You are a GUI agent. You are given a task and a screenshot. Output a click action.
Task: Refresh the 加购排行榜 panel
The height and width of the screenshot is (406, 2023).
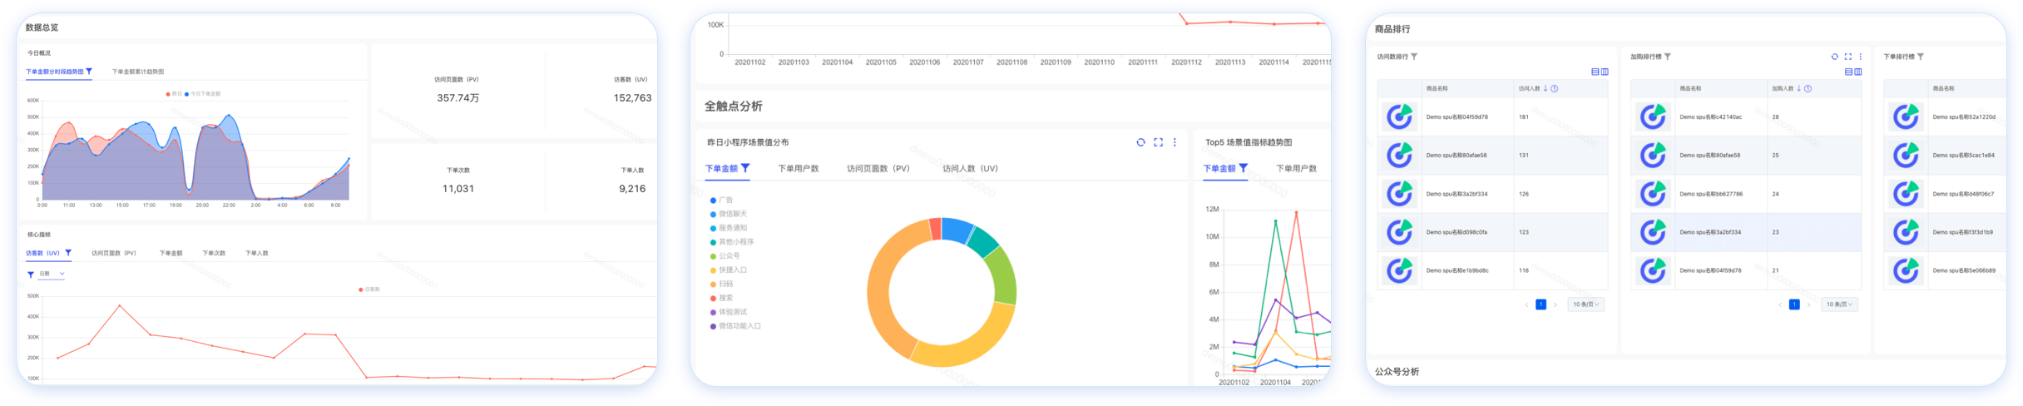pos(1834,57)
